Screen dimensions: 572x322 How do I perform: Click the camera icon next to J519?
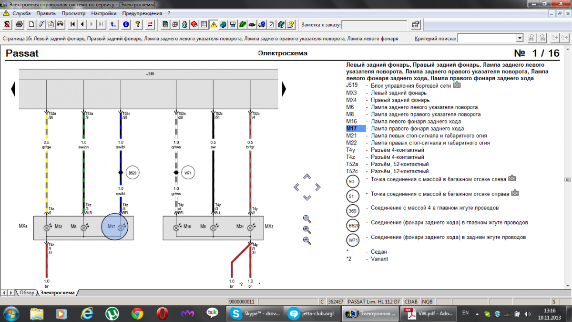point(457,84)
